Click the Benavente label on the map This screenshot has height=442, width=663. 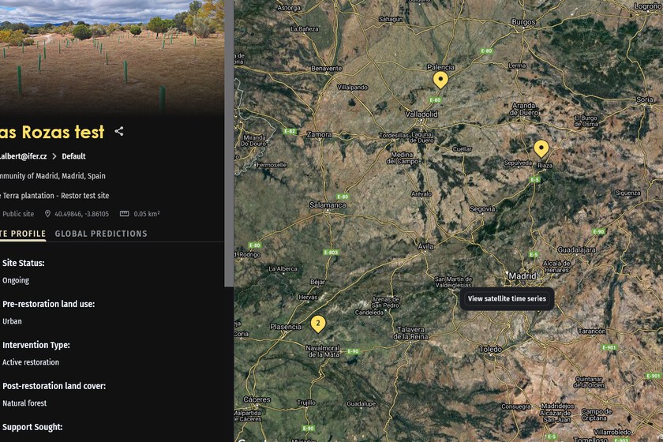tap(327, 68)
